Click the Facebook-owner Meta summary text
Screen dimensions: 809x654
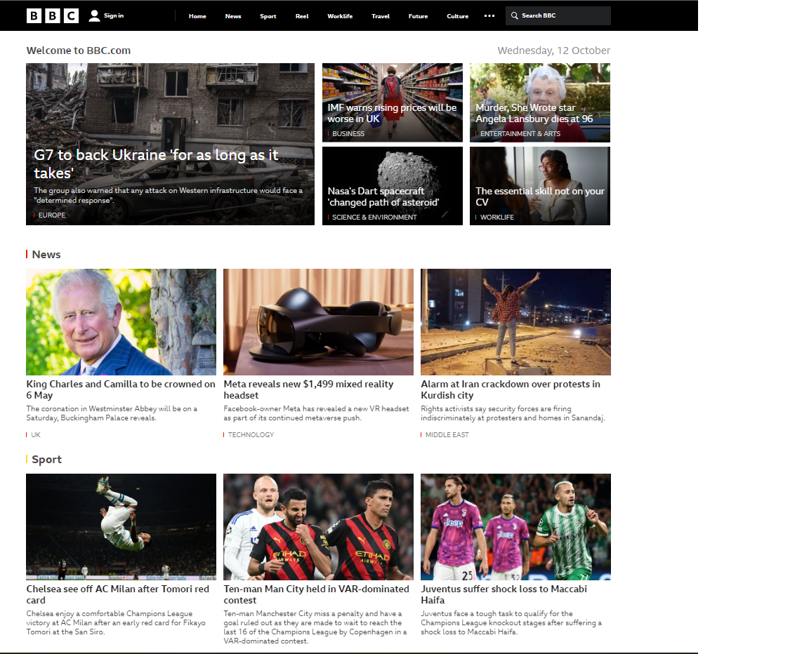point(316,413)
